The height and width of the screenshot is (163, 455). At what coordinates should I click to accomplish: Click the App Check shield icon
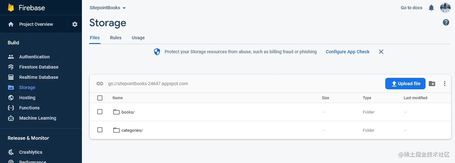pos(157,52)
